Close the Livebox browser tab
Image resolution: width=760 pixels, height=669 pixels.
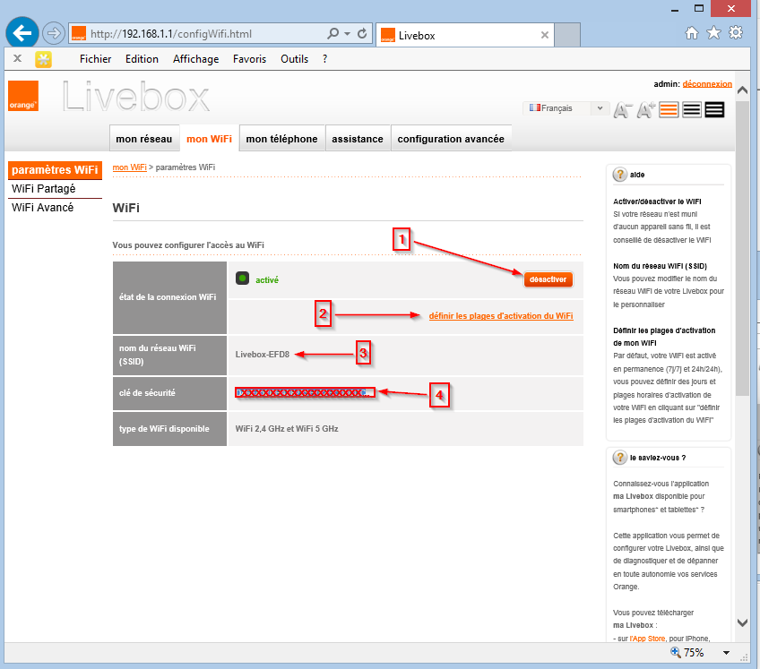point(545,35)
